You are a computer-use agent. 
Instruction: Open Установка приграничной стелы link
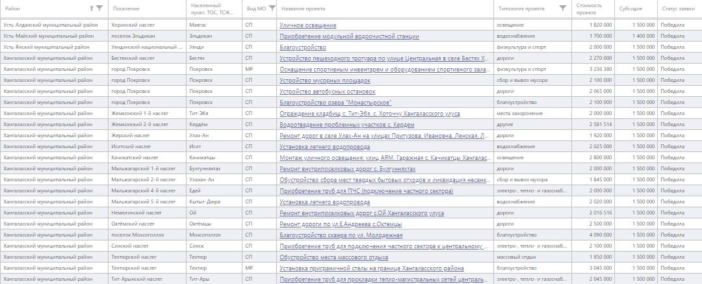[x=372, y=268]
